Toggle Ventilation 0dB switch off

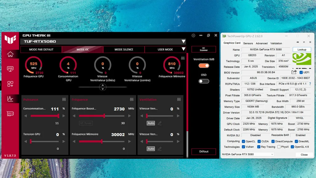tap(203, 66)
